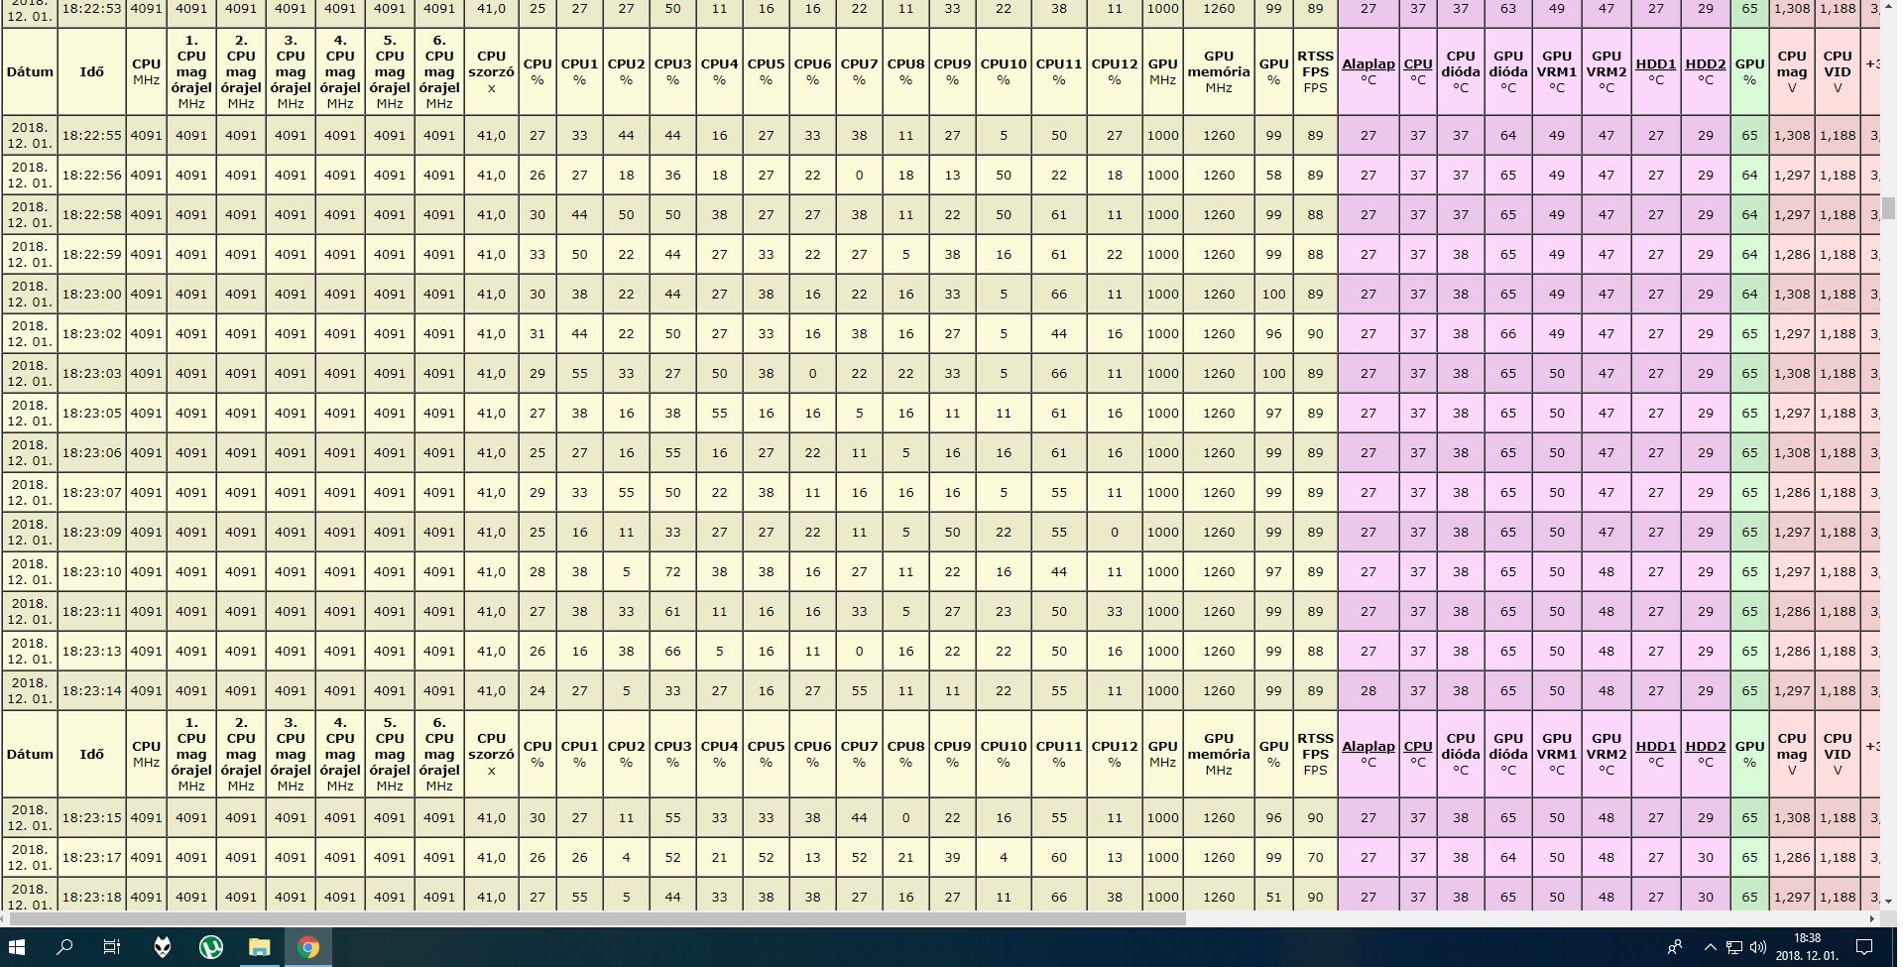Screen dimensions: 1903x967
Task: Select the time cell 18:23:03
Action: (91, 373)
